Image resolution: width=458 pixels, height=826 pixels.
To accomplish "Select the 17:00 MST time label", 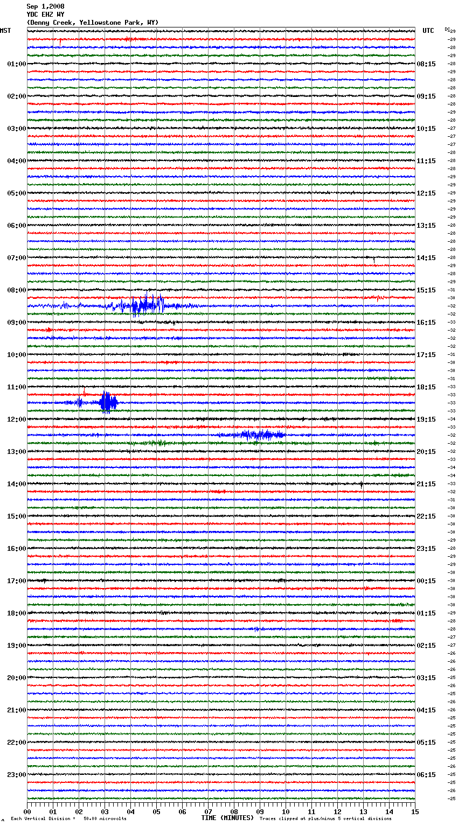I will 17,581.
